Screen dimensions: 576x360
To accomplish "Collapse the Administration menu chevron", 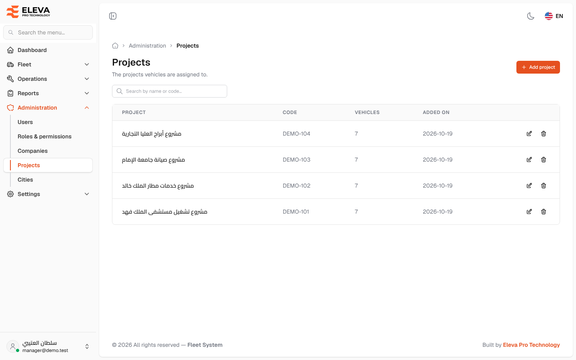I will (x=87, y=108).
